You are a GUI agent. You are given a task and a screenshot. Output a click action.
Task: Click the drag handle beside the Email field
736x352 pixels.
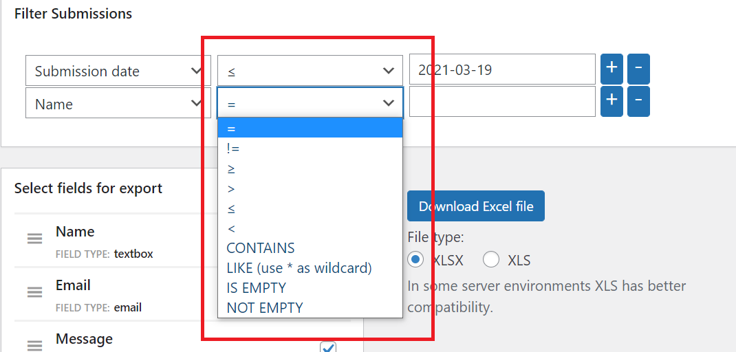[x=35, y=292]
